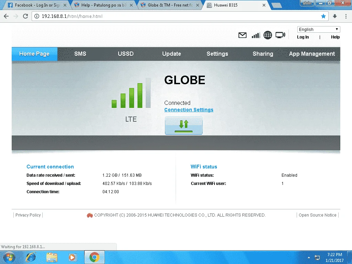Open Windows Explorer folder from the taskbar
352x264 pixels.
coord(52,257)
